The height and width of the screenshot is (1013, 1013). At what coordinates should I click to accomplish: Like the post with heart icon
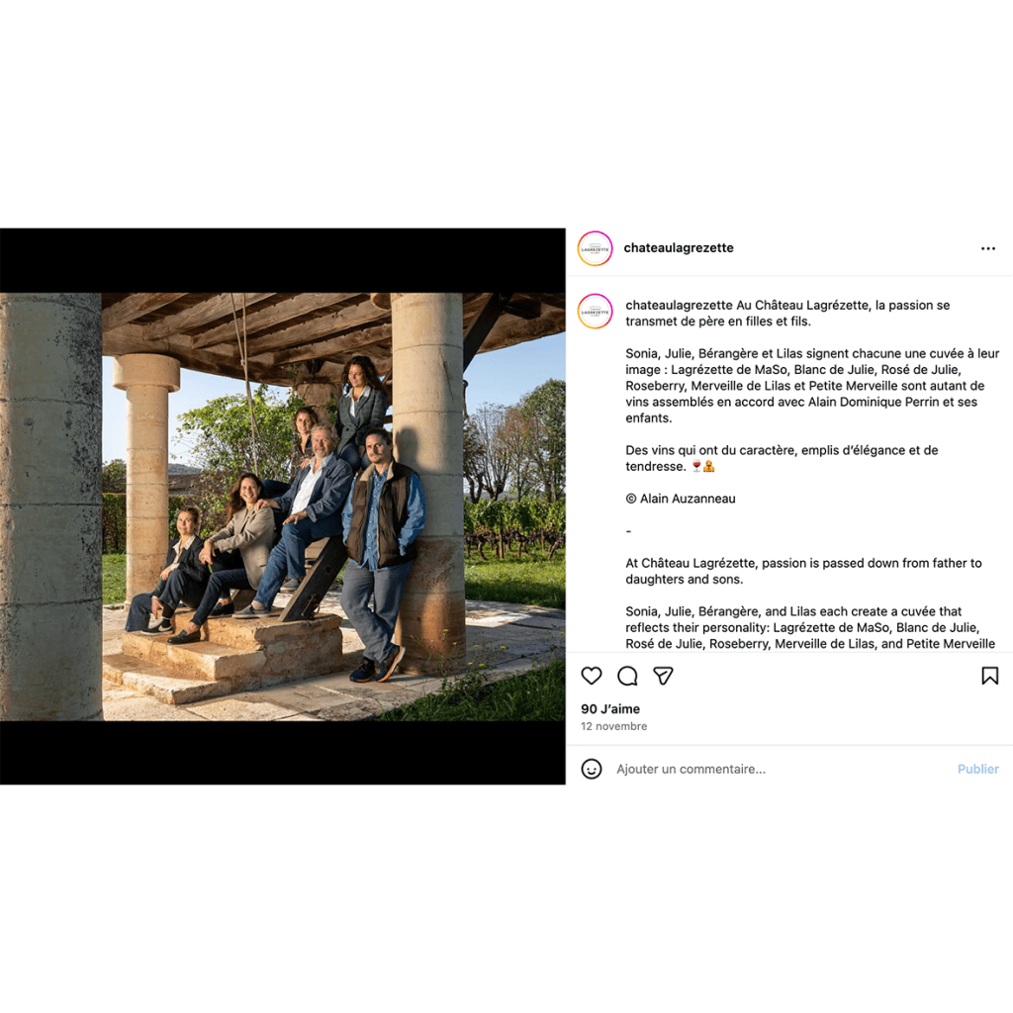pos(592,676)
